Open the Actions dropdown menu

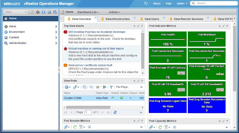click(x=115, y=12)
